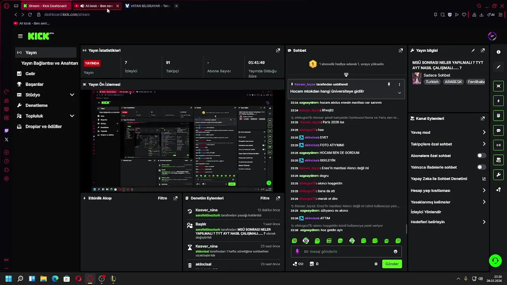Image resolution: width=507 pixels, height=285 pixels.
Task: Unpin the pinned chat message
Action: click(x=389, y=84)
